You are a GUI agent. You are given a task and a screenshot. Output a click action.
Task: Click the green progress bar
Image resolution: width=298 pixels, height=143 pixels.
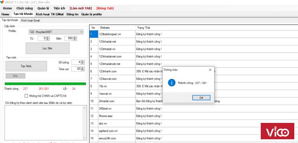pyautogui.click(x=45, y=84)
